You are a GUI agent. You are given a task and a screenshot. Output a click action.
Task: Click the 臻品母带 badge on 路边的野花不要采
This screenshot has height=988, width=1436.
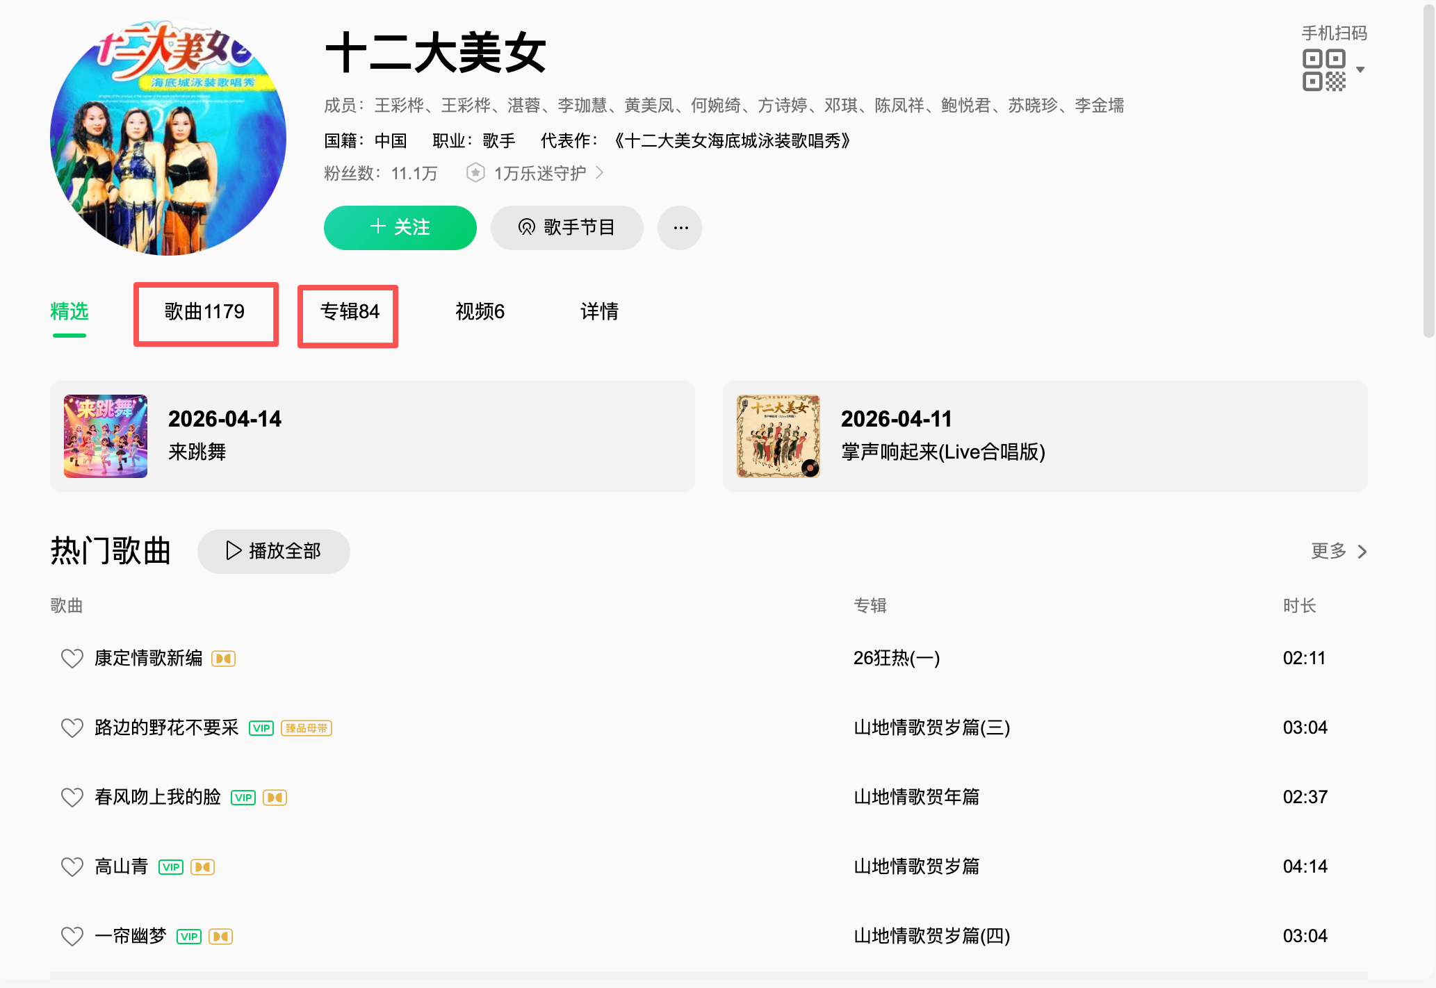pos(306,727)
